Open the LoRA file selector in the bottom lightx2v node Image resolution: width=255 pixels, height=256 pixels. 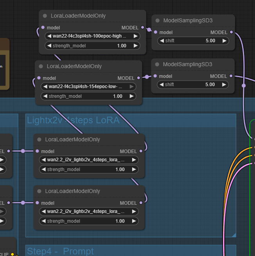pyautogui.click(x=88, y=211)
